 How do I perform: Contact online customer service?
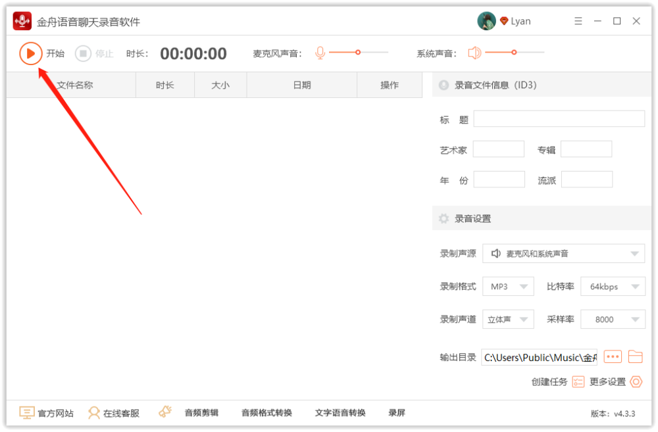tap(114, 413)
